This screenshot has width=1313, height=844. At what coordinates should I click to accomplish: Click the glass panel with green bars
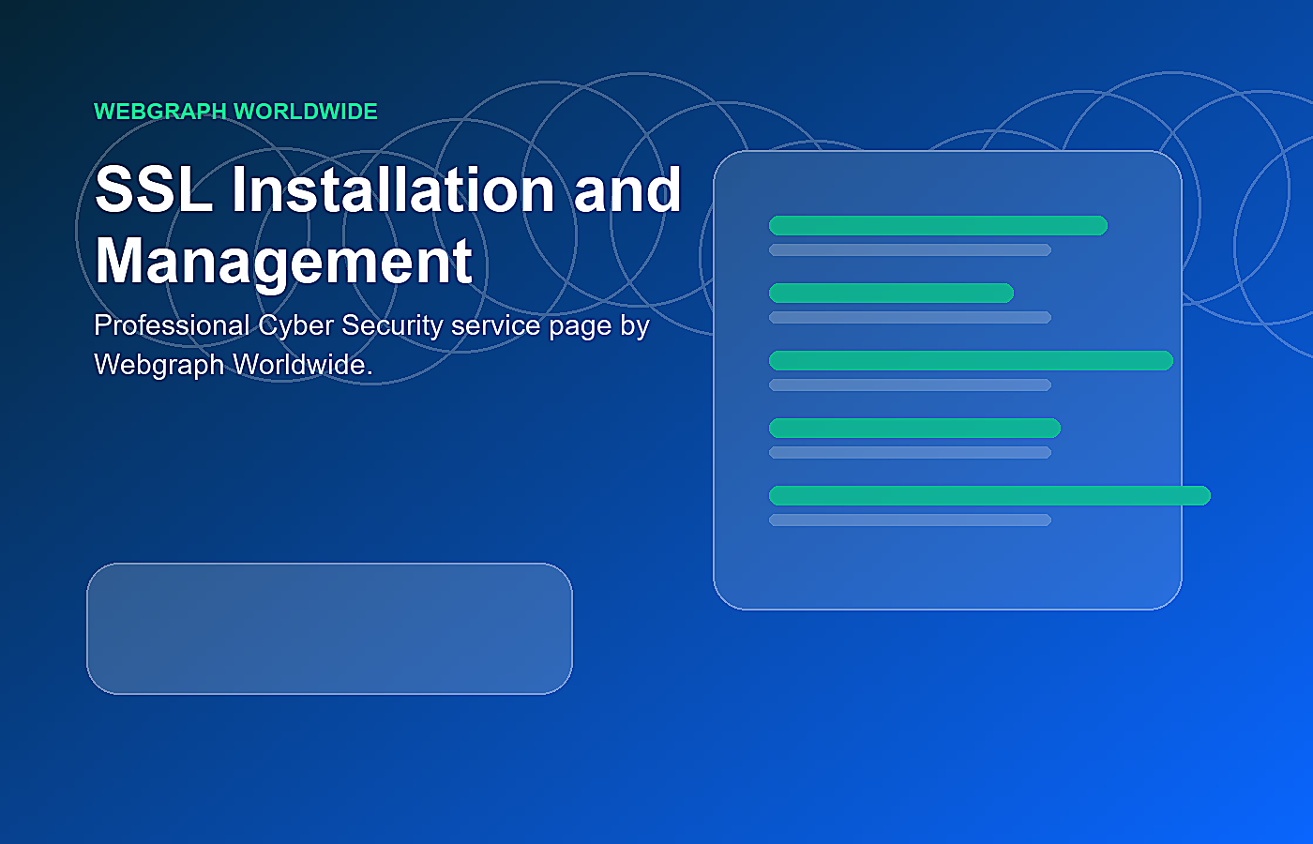pos(947,380)
